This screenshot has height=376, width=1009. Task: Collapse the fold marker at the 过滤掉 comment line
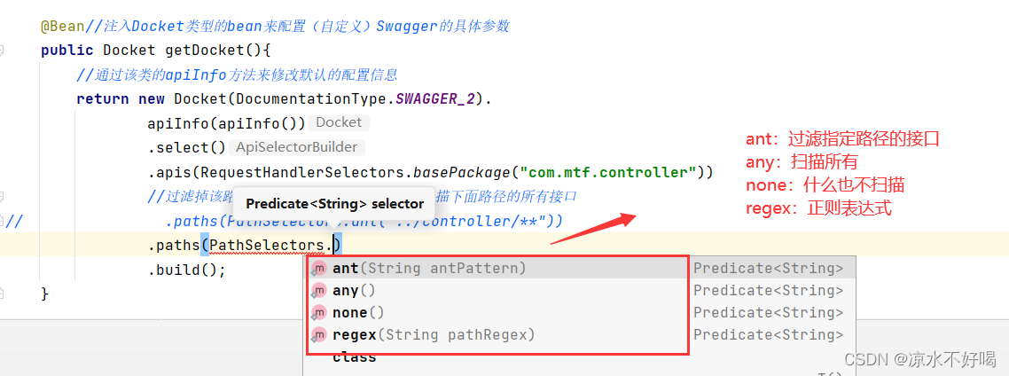coord(4,196)
